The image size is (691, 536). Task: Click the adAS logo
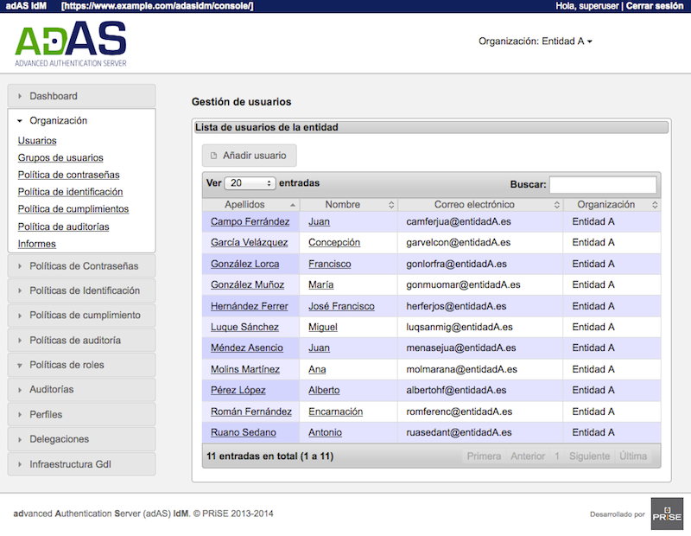click(x=71, y=44)
